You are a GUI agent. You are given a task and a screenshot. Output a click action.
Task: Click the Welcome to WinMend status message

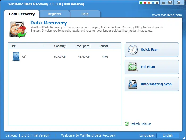point(88,135)
